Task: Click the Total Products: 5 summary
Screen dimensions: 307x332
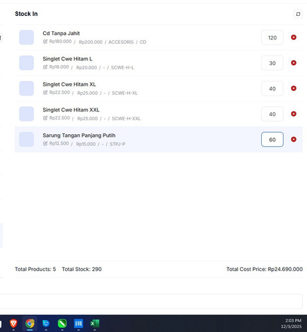Action: [35, 269]
